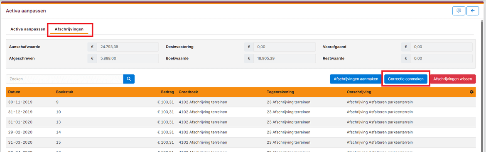Open the comment icon in the header
486x152 pixels.
459,10
